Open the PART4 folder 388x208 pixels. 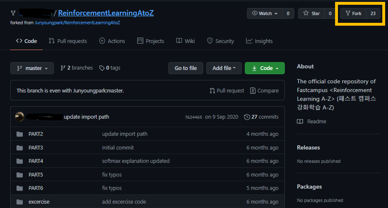36,161
